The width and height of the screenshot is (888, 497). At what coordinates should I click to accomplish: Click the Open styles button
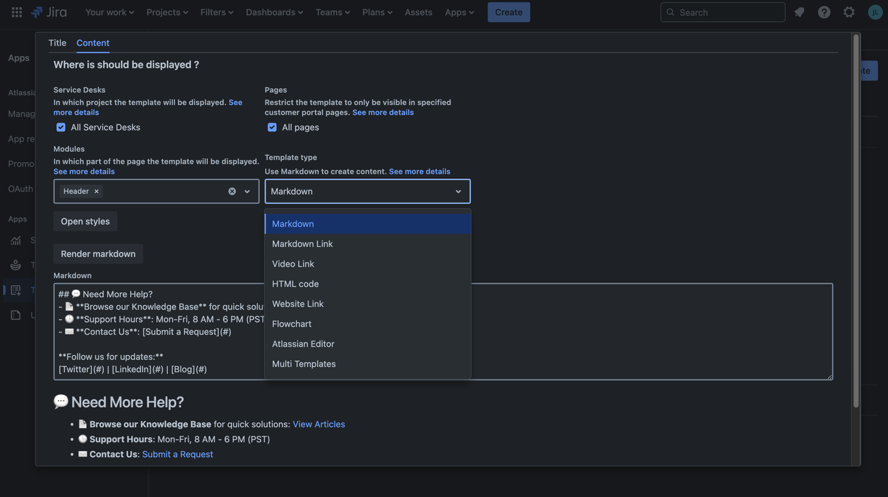point(85,221)
